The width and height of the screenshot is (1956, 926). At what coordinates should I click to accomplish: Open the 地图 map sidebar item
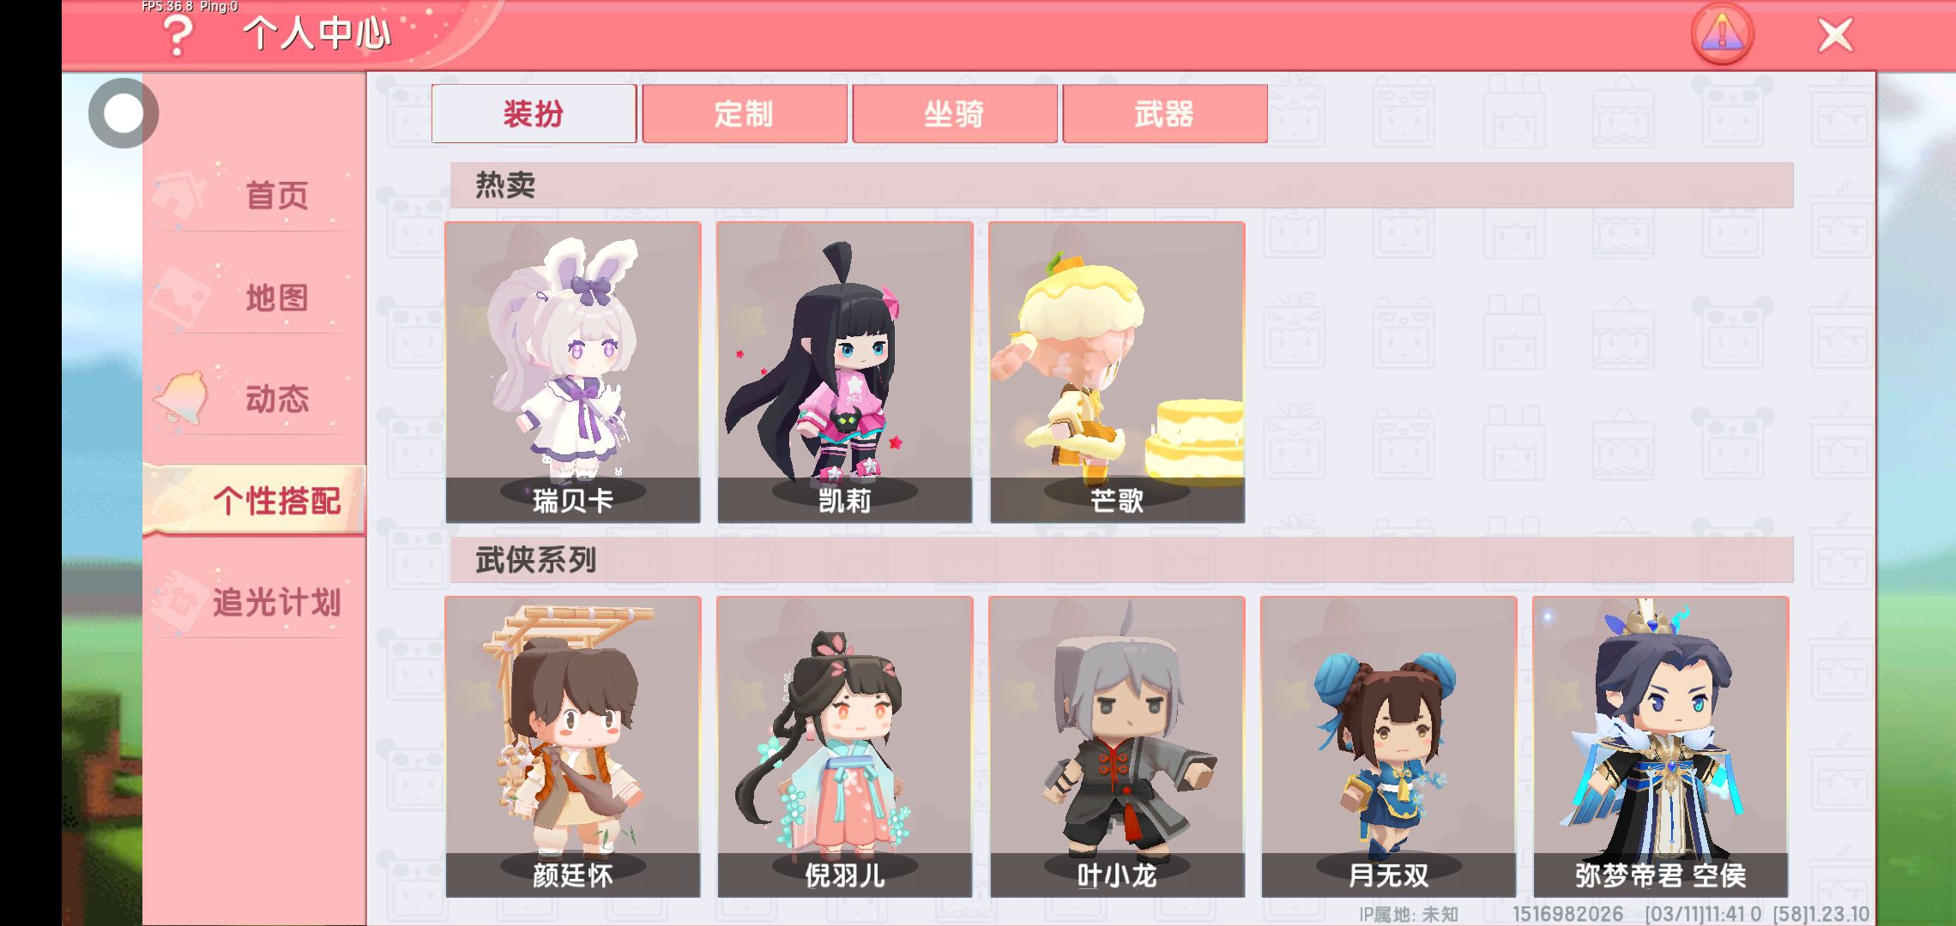256,298
